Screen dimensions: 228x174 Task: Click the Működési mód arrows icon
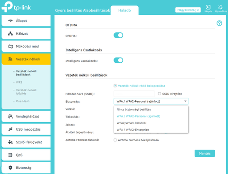(x=10, y=47)
